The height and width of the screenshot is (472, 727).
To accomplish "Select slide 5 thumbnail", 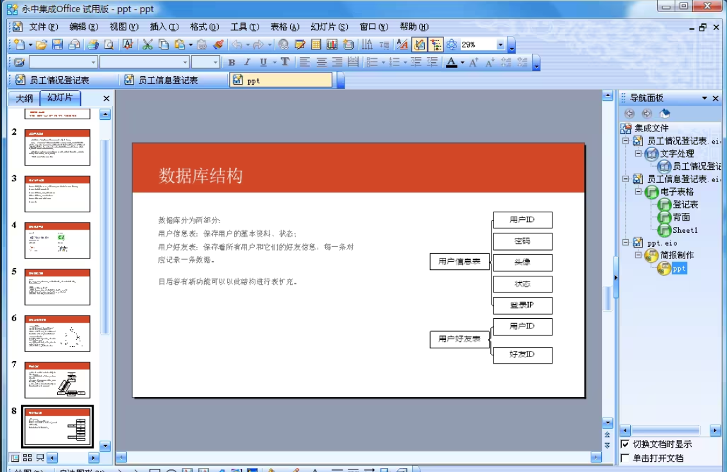I will point(58,287).
